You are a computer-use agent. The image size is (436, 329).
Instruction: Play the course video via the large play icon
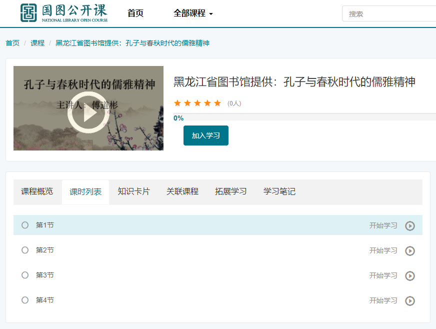(x=88, y=112)
